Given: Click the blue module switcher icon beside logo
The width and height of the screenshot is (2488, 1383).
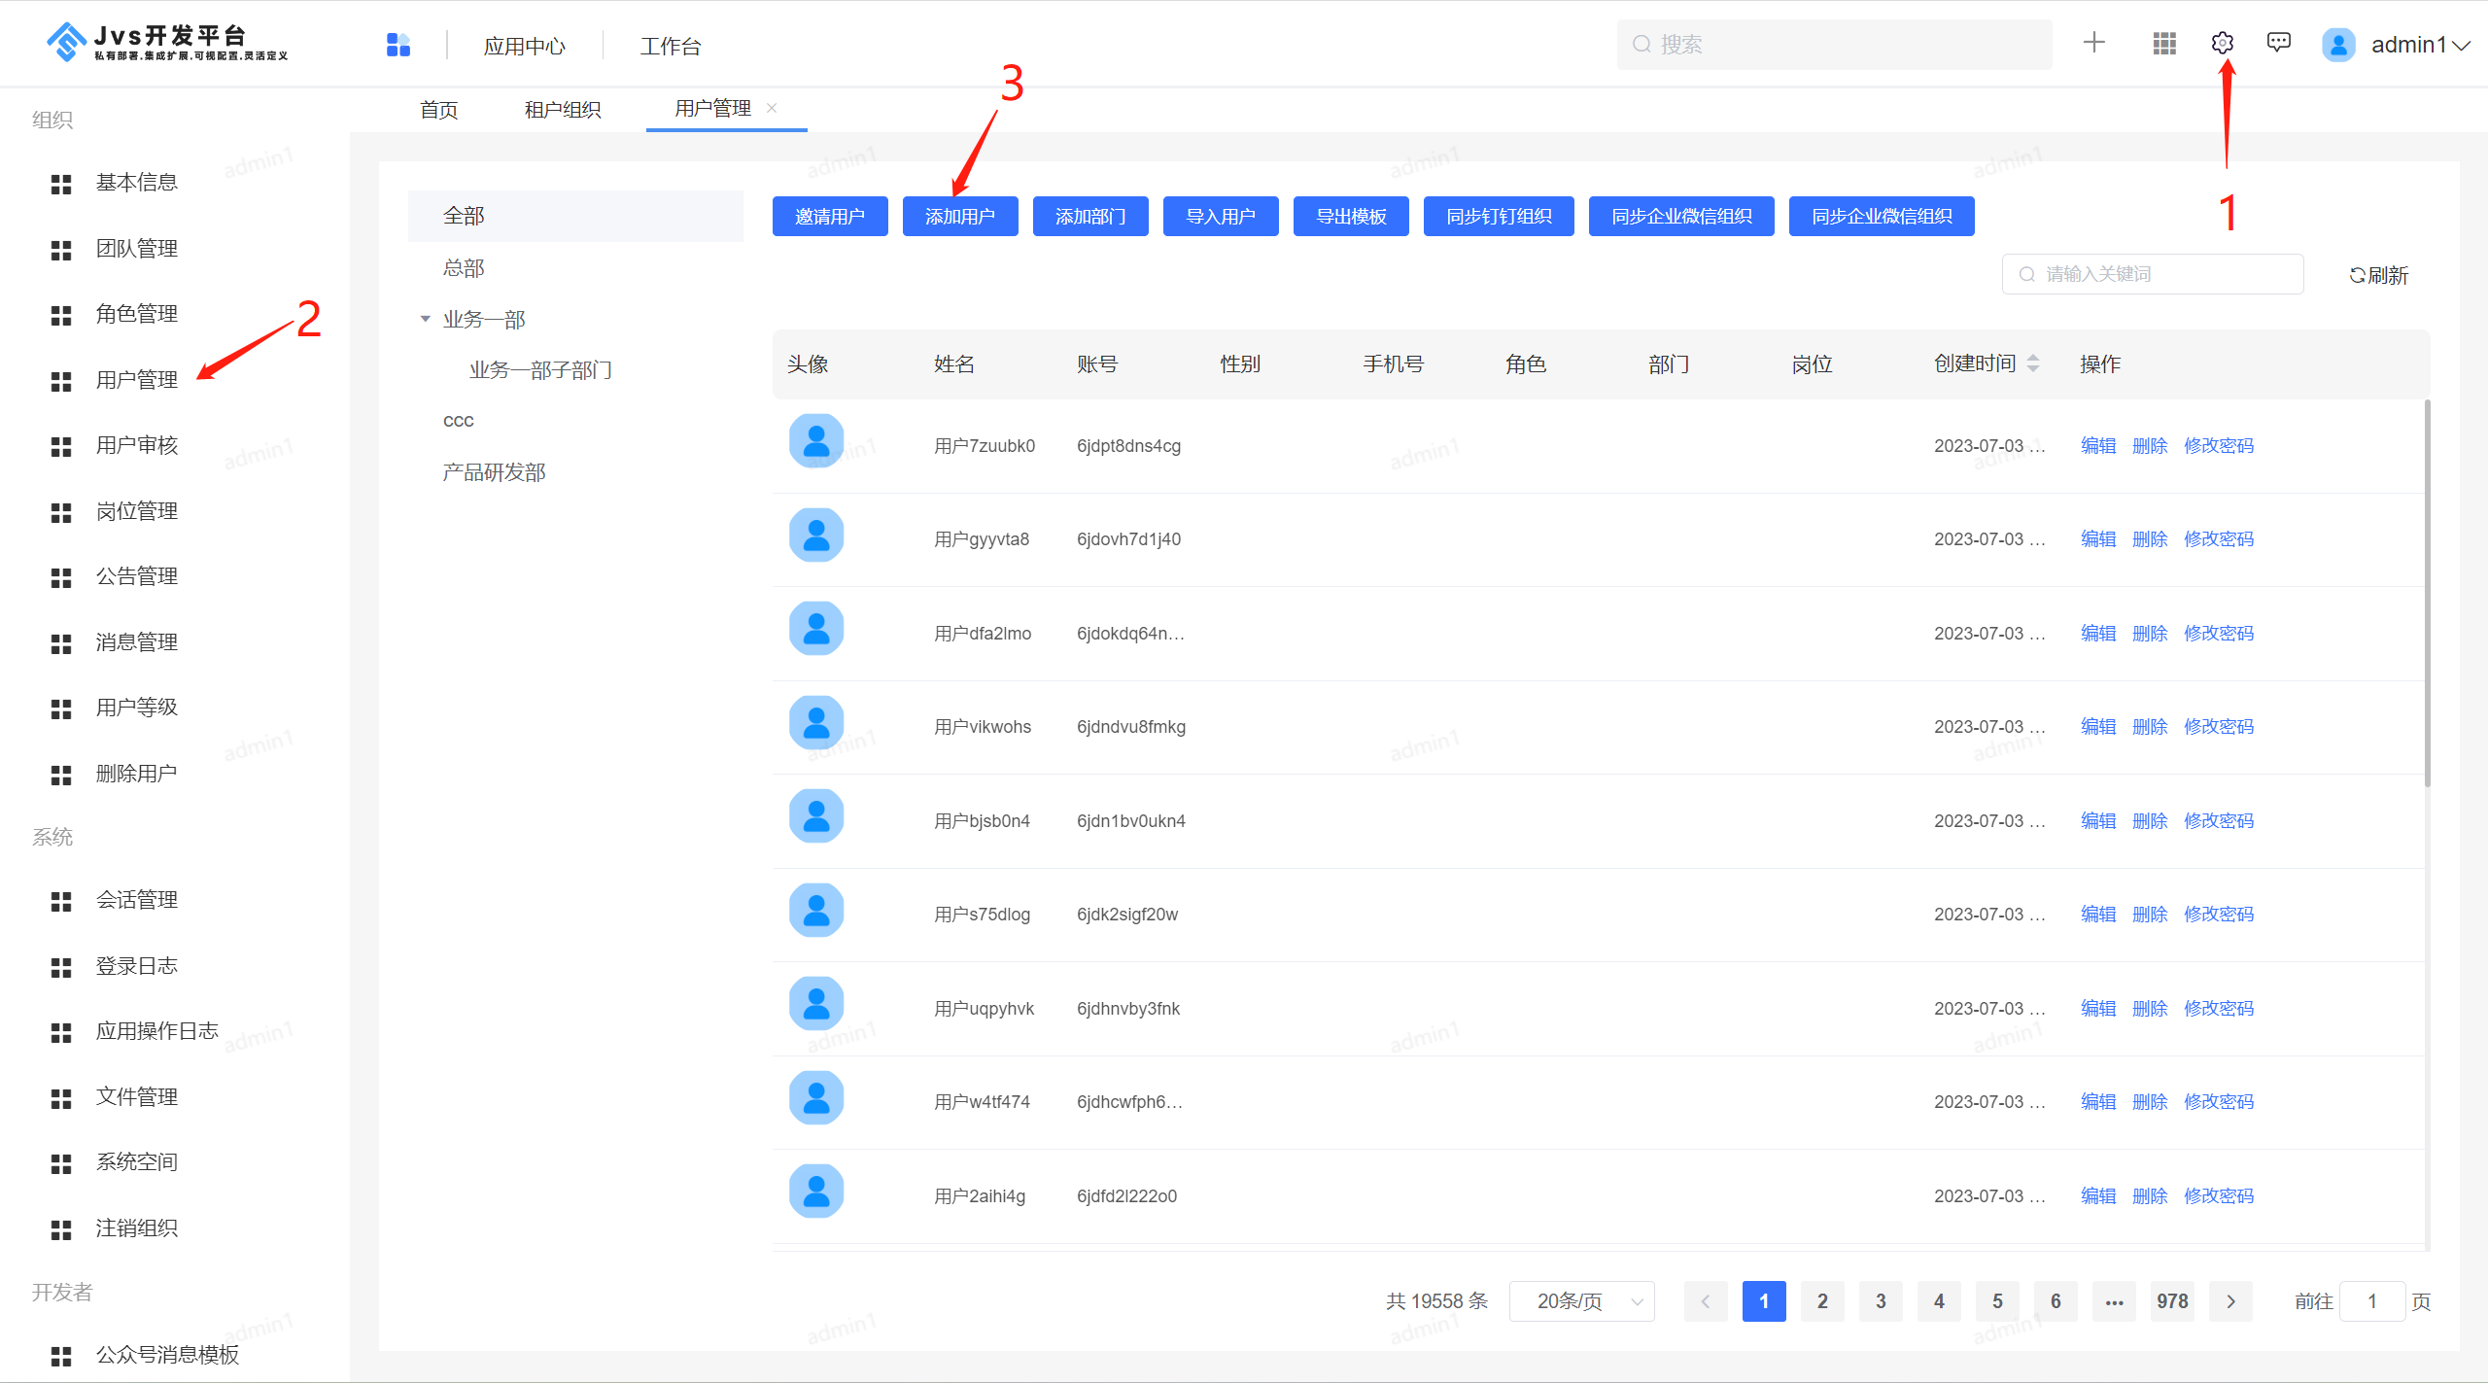Looking at the screenshot, I should (398, 45).
